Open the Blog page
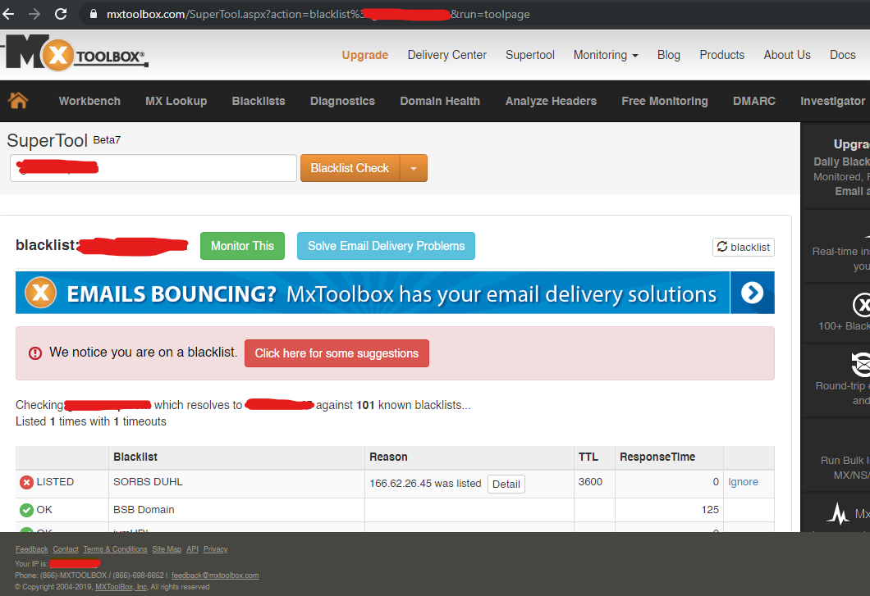The image size is (870, 596). pos(669,55)
